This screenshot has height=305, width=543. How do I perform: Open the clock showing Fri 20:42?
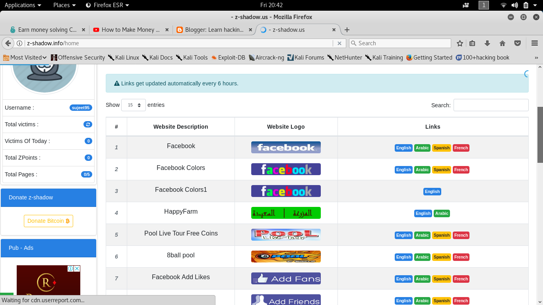(x=271, y=5)
